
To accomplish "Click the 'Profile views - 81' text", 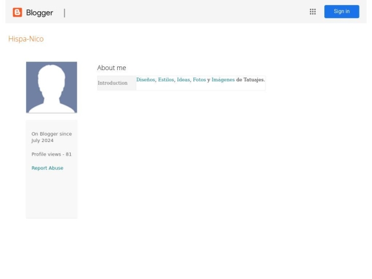I will (51, 154).
